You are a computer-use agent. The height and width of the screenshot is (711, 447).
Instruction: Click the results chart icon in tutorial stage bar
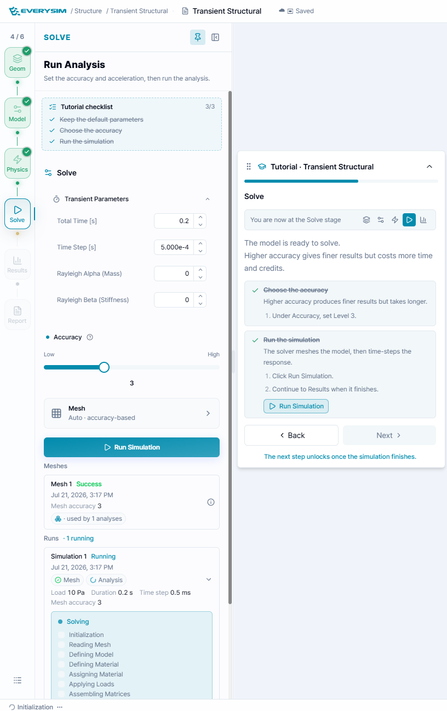[x=423, y=220]
